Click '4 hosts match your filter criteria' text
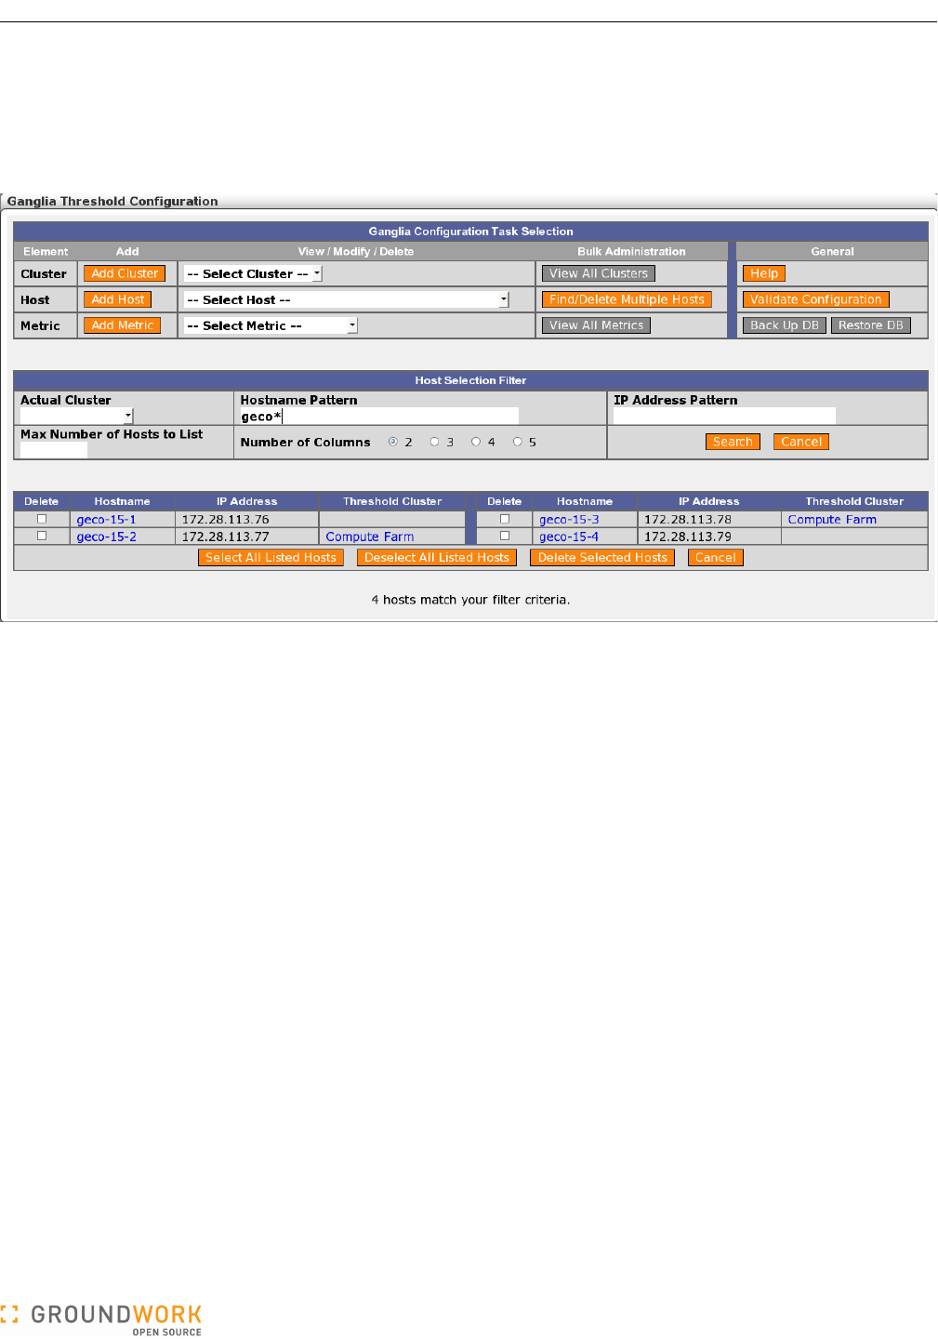Image resolution: width=938 pixels, height=1339 pixels. coord(470,600)
